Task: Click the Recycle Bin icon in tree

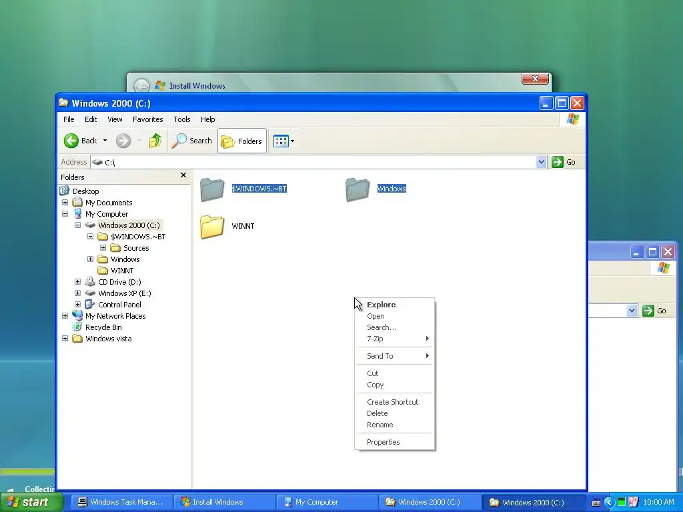Action: (x=77, y=327)
